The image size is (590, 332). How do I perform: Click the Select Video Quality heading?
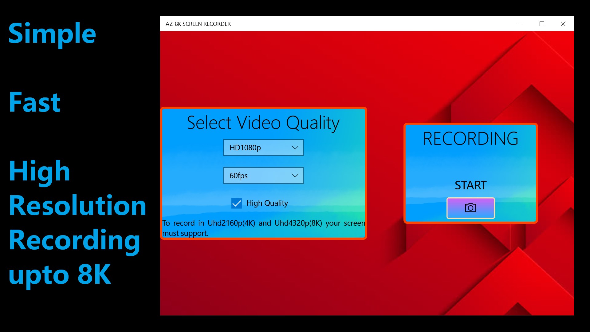coord(263,123)
